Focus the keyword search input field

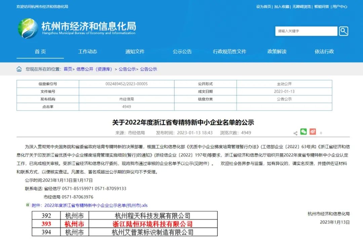(306, 31)
